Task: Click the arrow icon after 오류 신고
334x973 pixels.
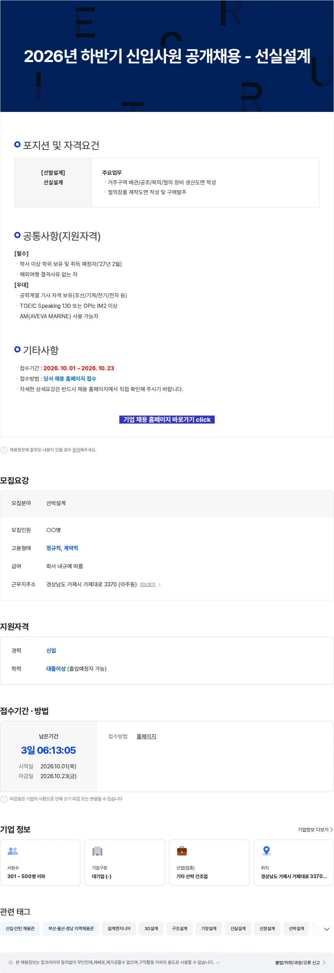Action: click(x=324, y=963)
